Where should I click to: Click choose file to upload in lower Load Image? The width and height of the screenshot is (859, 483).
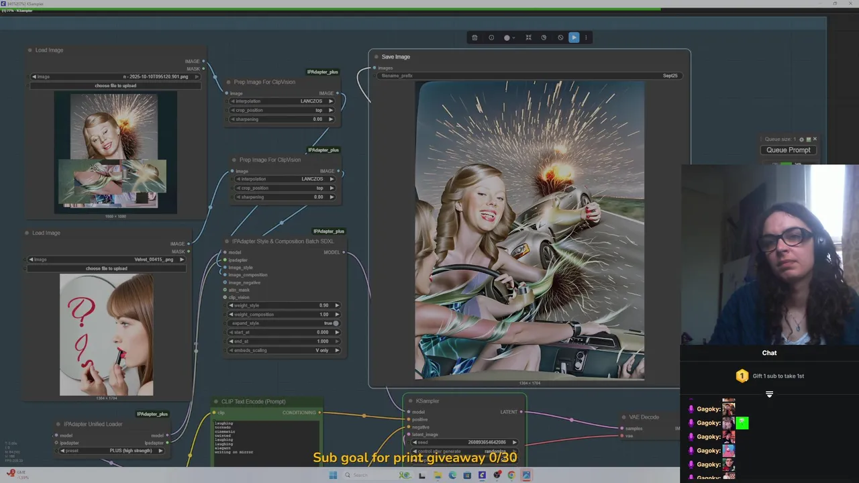[106, 268]
